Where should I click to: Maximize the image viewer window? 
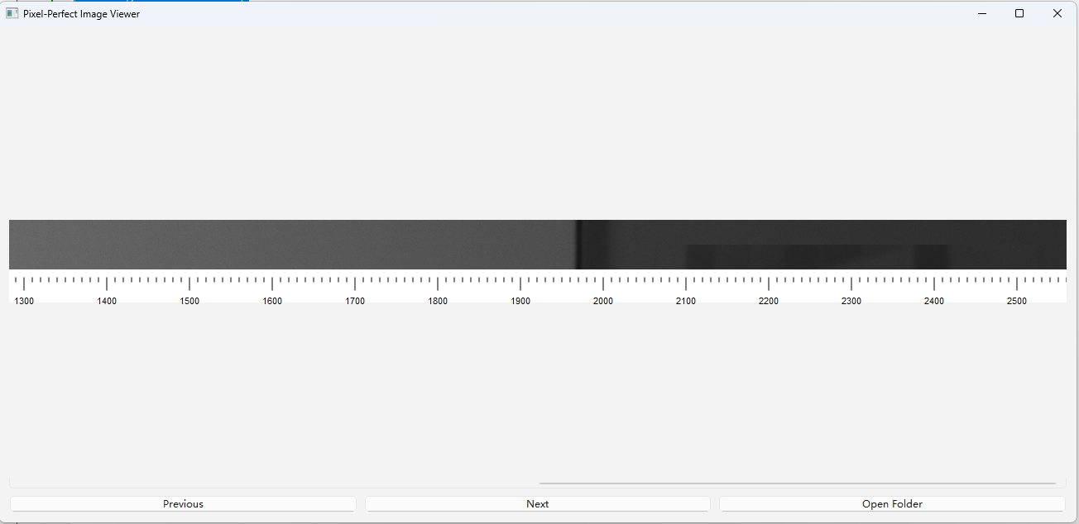click(1019, 13)
